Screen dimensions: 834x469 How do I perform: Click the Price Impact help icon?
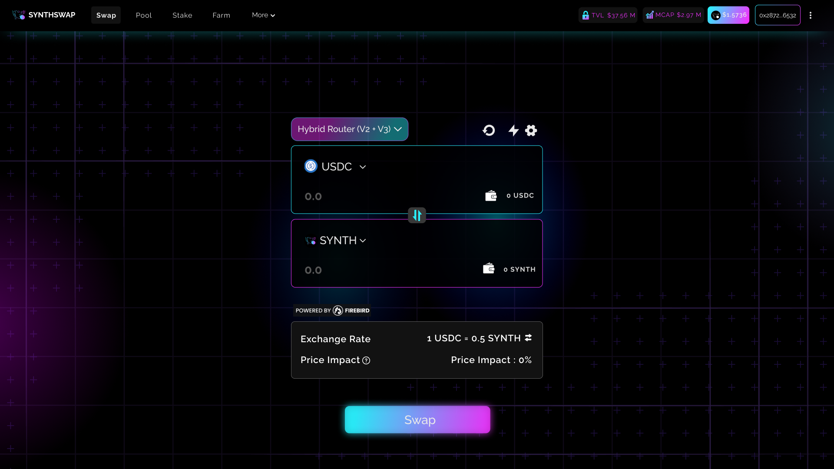pos(366,360)
